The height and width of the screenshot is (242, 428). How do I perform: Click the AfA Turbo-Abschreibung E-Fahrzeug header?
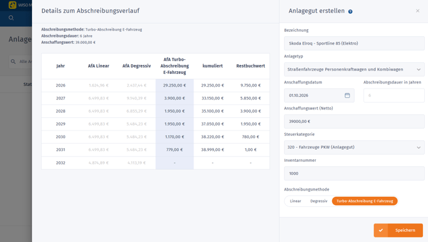174,66
